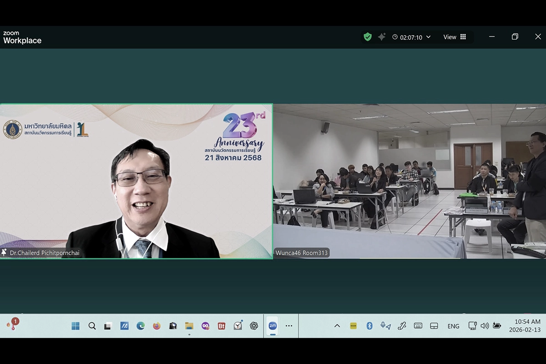The width and height of the screenshot is (546, 364).
Task: Select the Wunca46 Room313 video tile
Action: pos(409,181)
